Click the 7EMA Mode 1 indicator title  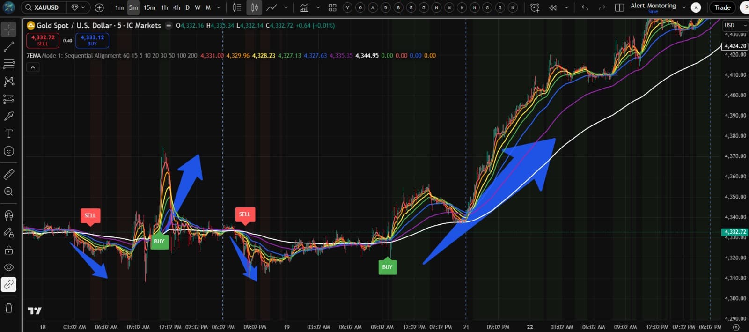(x=112, y=55)
